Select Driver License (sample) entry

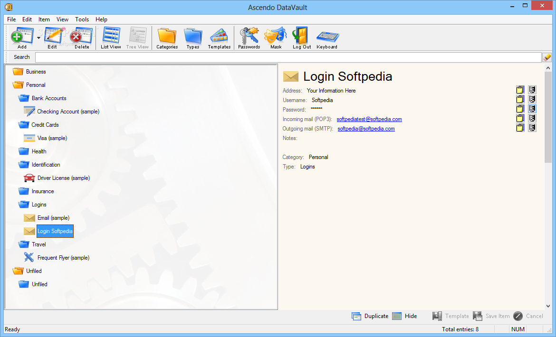click(x=57, y=178)
